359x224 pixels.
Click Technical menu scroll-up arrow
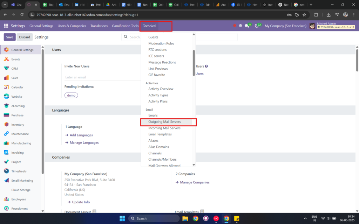tap(194, 35)
